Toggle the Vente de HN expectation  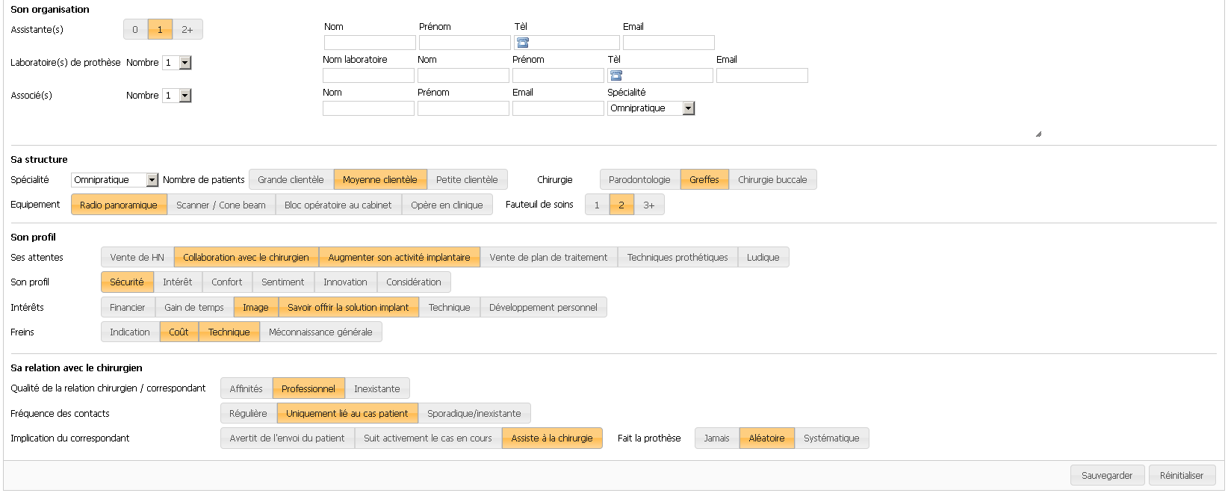tap(137, 258)
